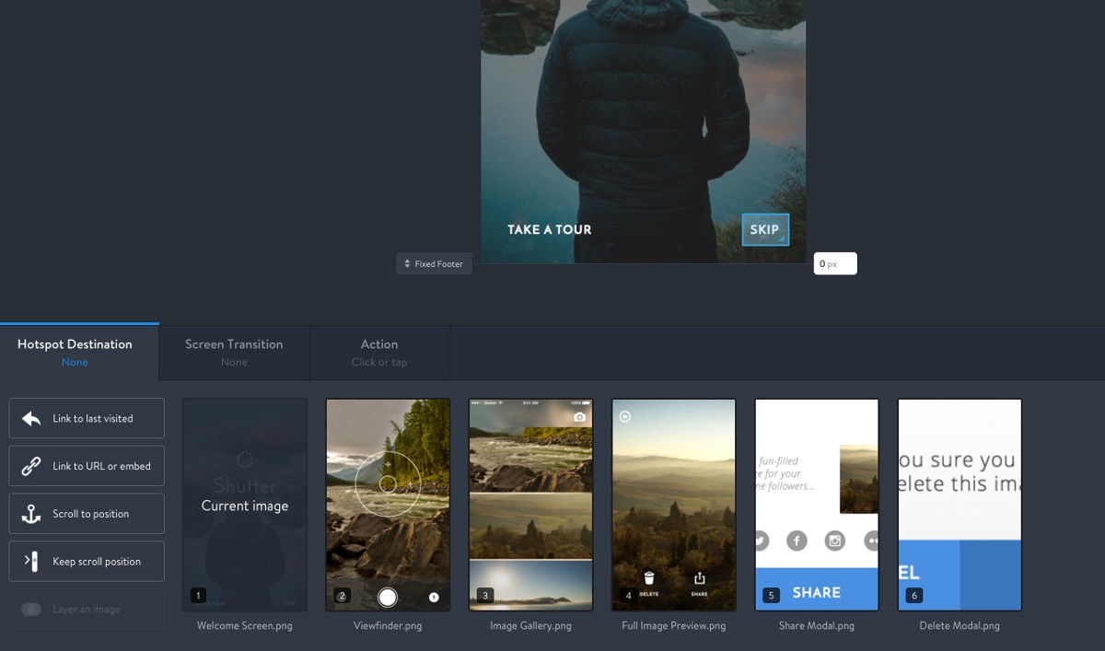Click the Share icon in Full Image Preview thumbnail
Viewport: 1105px width, 651px height.
(x=699, y=579)
